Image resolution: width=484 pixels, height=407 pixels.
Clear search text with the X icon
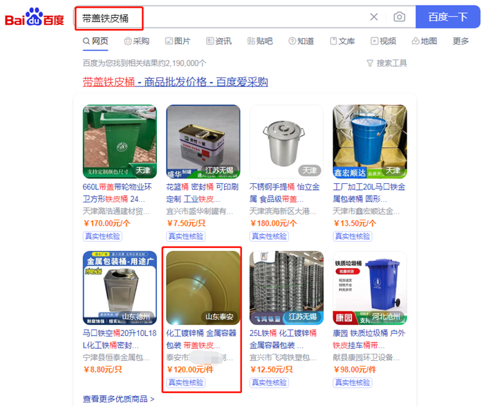click(x=374, y=17)
